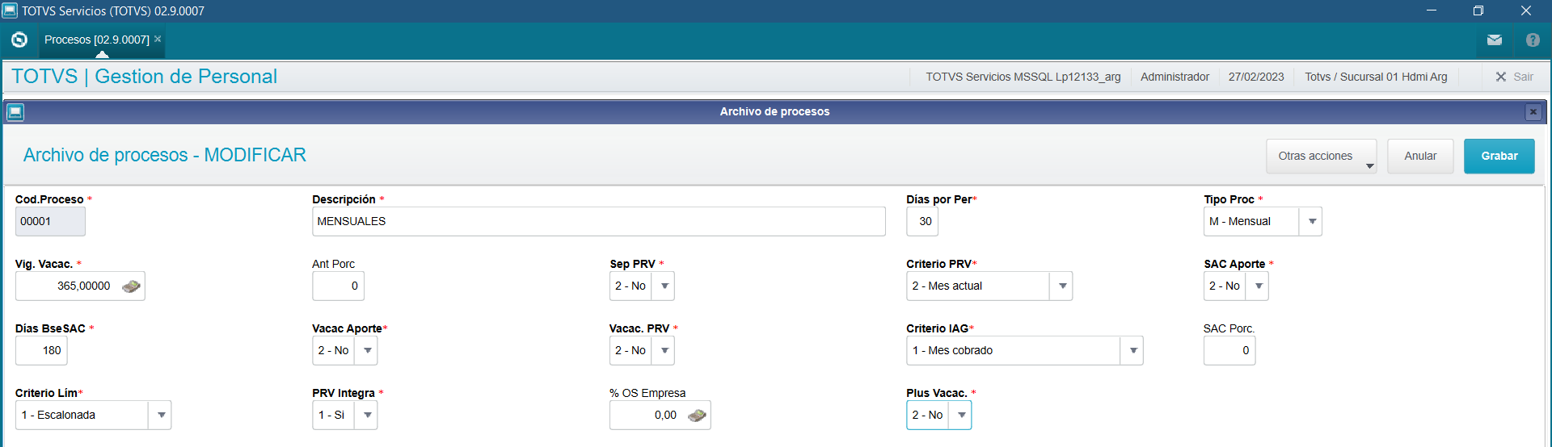Click the TOTVS home logo icon
The image size is (1552, 447).
(19, 40)
